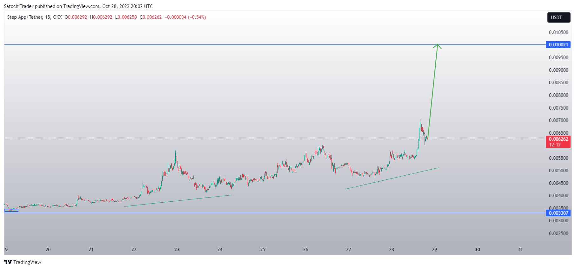Image resolution: width=576 pixels, height=269 pixels.
Task: Click date label 27 on time axis
Action: 349,250
